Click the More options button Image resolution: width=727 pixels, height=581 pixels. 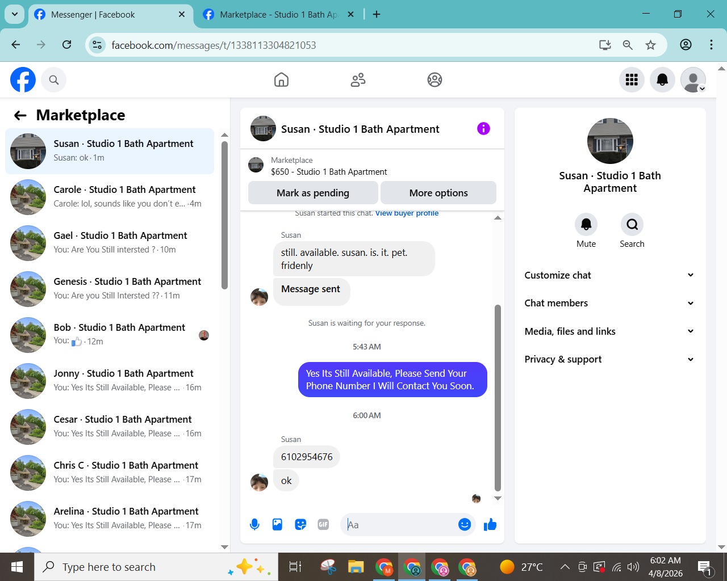(x=438, y=193)
